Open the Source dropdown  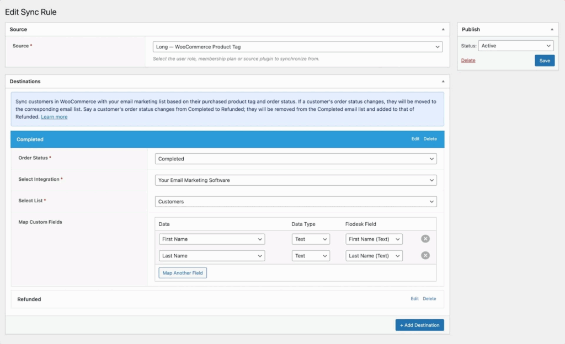297,46
